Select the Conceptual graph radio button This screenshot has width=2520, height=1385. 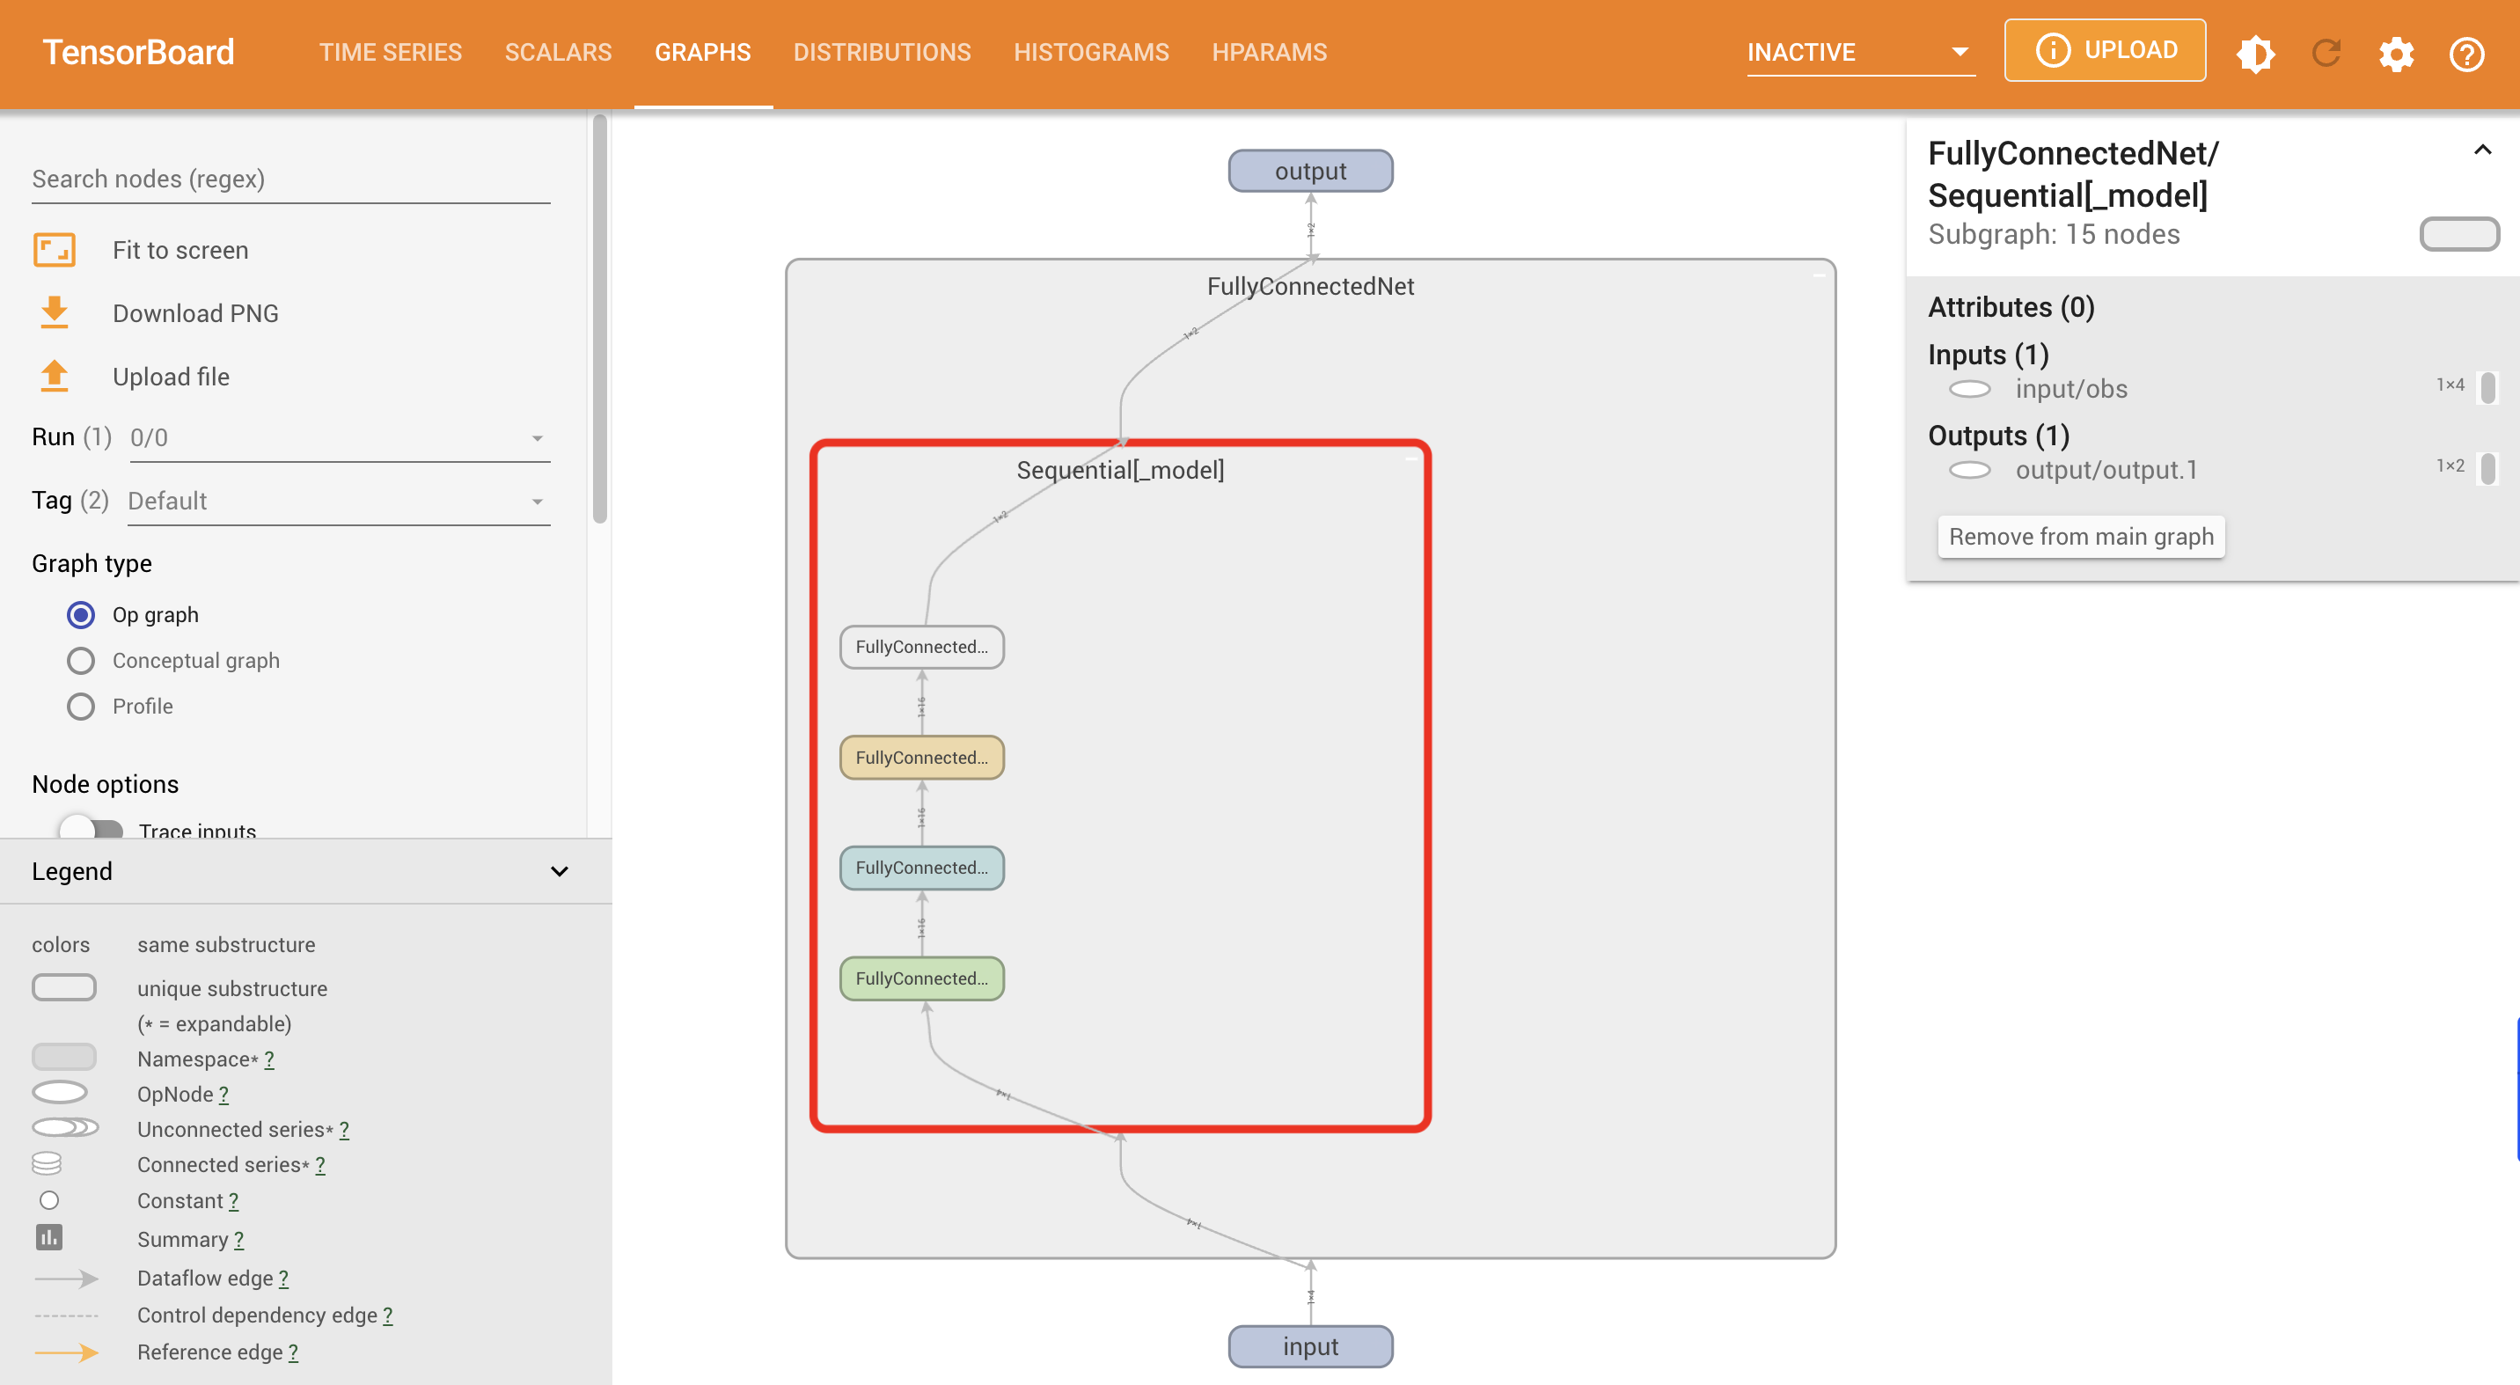pos(81,660)
